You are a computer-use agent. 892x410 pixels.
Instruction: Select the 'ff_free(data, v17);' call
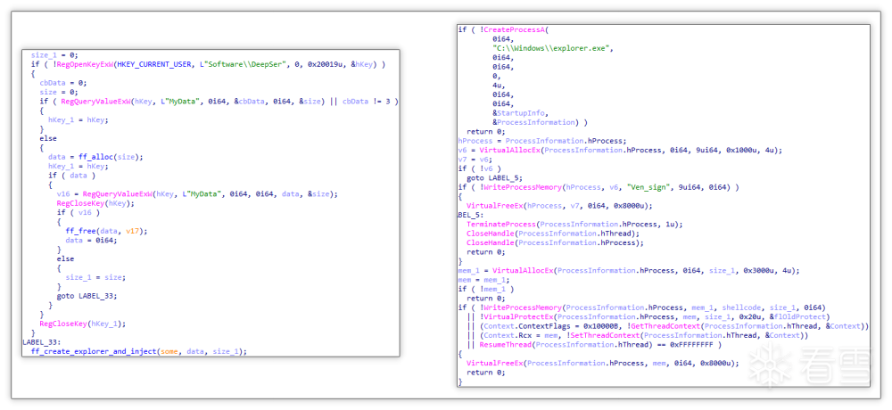tap(106, 231)
